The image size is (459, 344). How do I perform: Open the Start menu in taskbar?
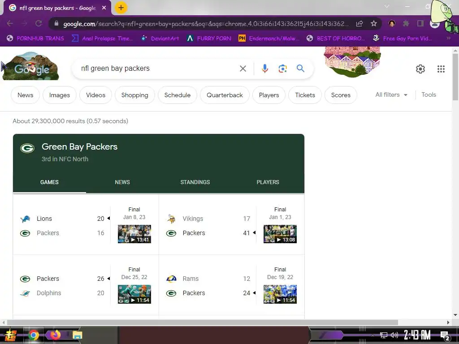coord(11,335)
